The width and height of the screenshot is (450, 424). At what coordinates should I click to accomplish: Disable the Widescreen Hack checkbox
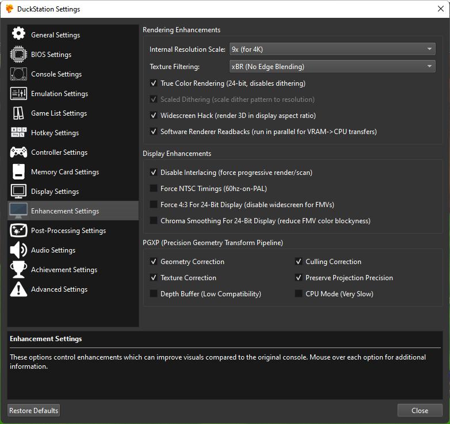[x=154, y=115]
